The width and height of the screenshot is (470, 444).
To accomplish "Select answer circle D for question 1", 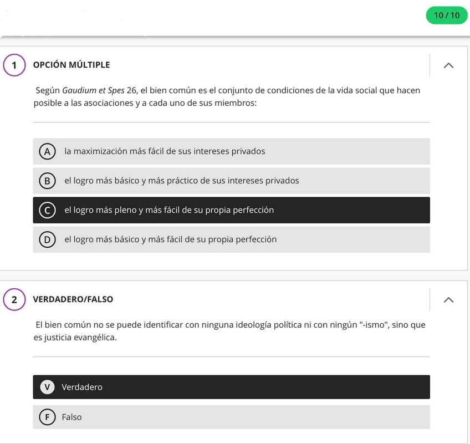I will (47, 239).
